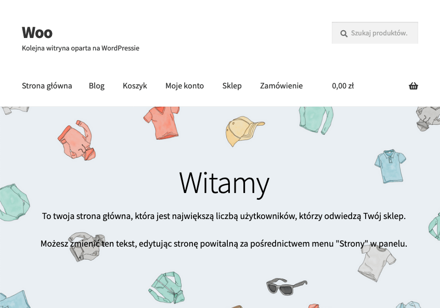This screenshot has width=440, height=308.
Task: Click the red v-neck t-shirt illustration
Action: pos(162,123)
